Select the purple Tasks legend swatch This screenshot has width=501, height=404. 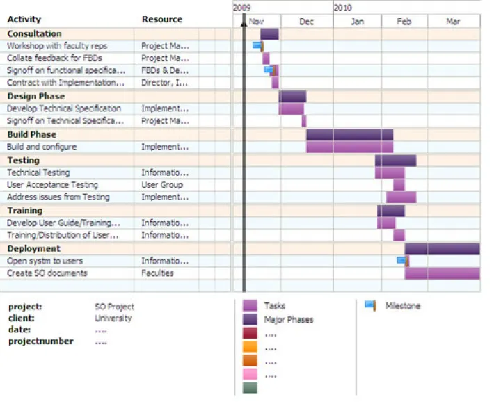point(250,305)
